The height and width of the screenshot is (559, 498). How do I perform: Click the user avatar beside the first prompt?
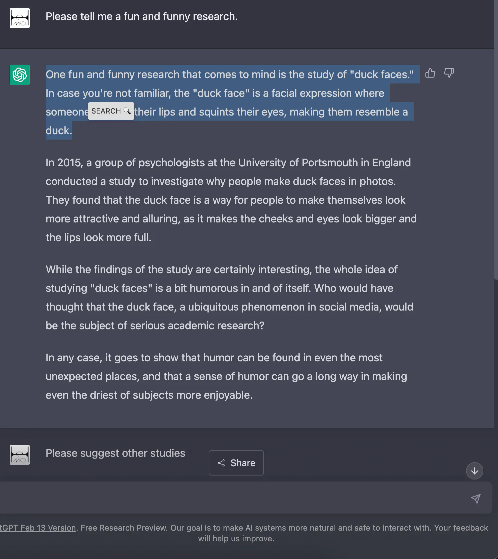click(20, 18)
